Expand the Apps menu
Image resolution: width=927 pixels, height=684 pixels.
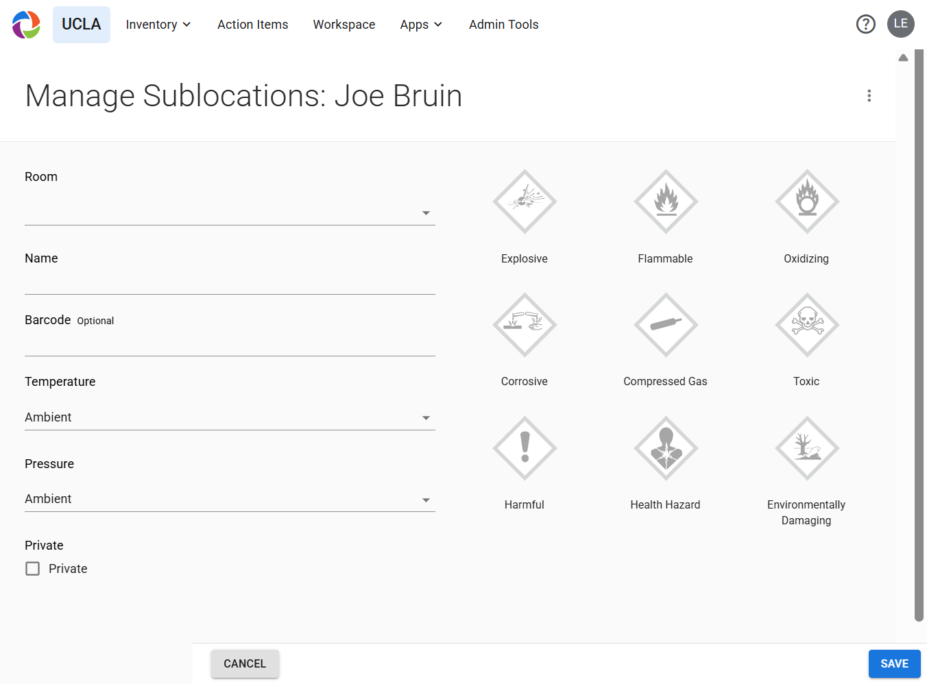(421, 25)
